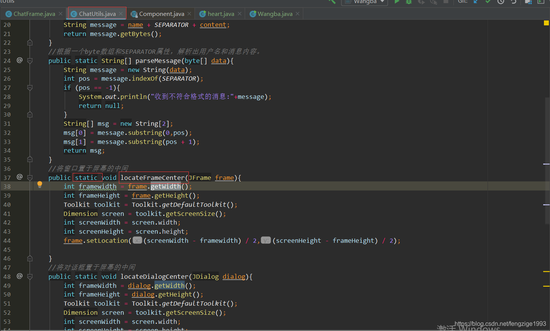
Task: Click line number 38 in gutter
Action: 7,187
